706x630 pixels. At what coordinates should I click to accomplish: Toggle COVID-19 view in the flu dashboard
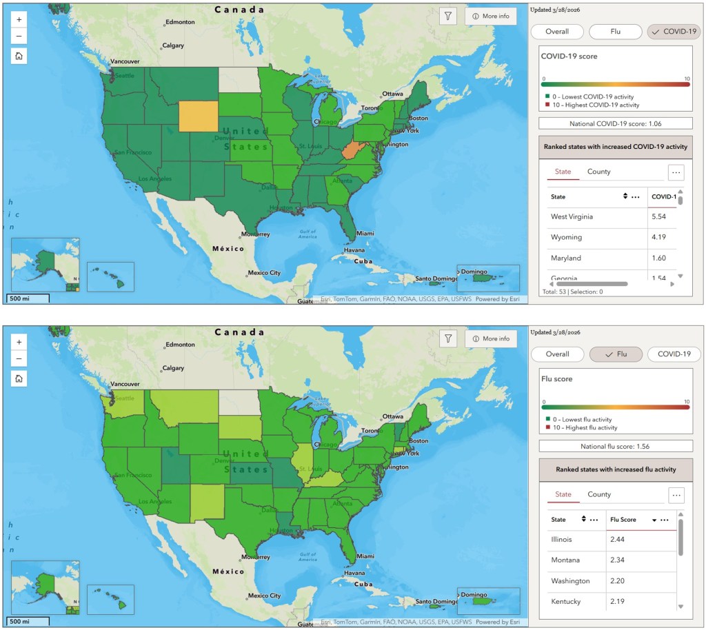674,354
